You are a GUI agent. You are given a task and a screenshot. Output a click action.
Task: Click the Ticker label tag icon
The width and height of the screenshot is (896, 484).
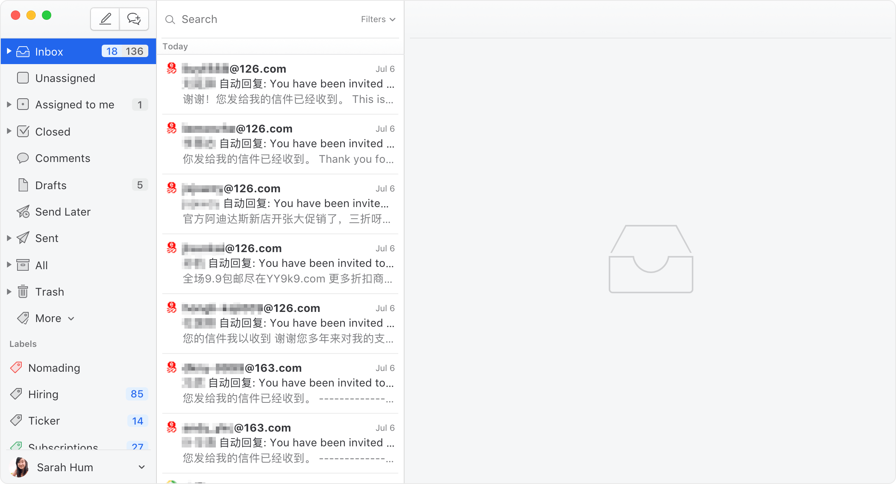[x=16, y=420]
